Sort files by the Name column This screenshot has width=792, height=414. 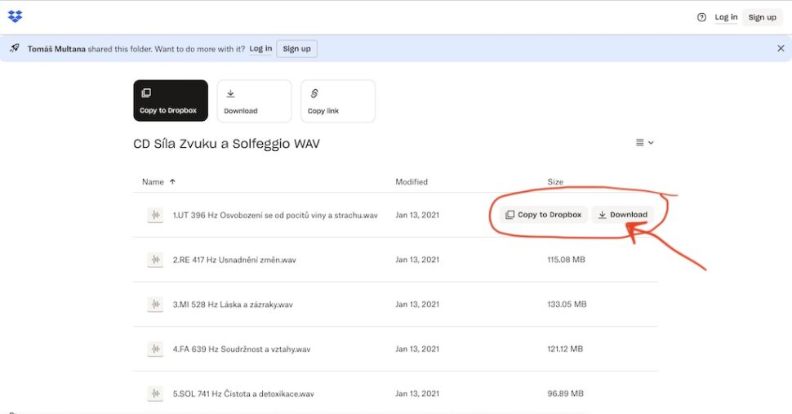(x=153, y=181)
